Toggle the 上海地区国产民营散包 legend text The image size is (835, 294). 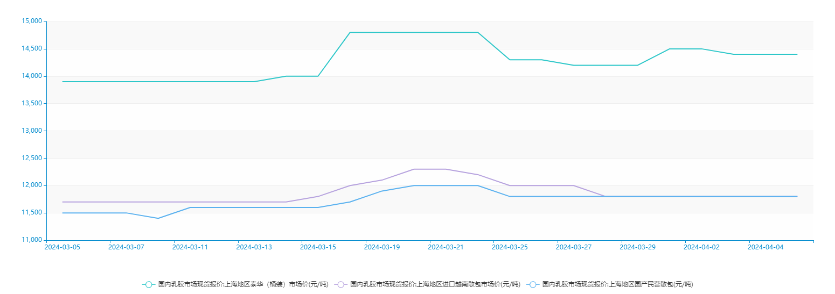pyautogui.click(x=617, y=284)
